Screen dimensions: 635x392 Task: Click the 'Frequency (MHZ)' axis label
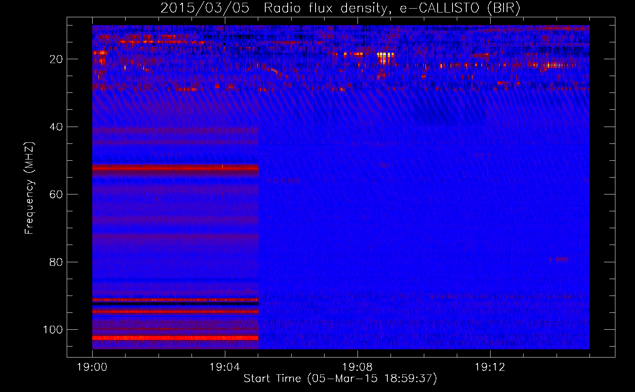(29, 188)
